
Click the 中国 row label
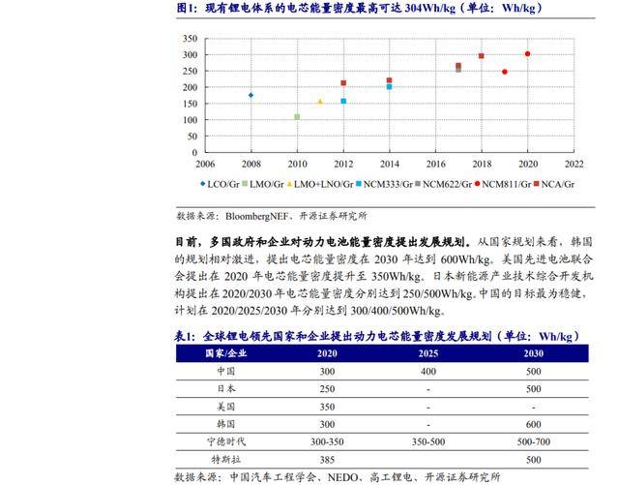point(225,371)
